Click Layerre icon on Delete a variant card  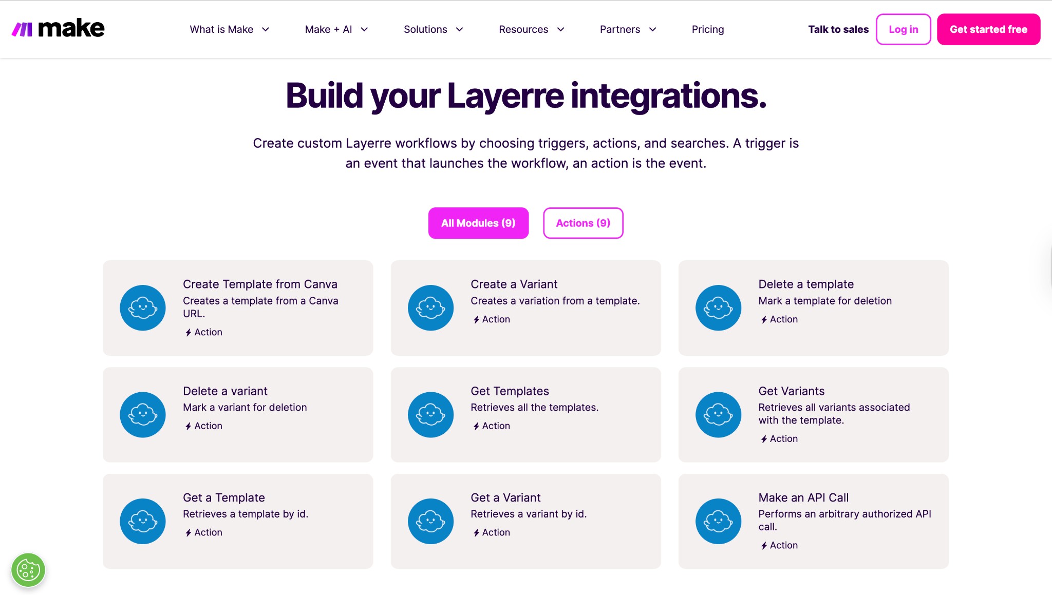click(x=143, y=414)
